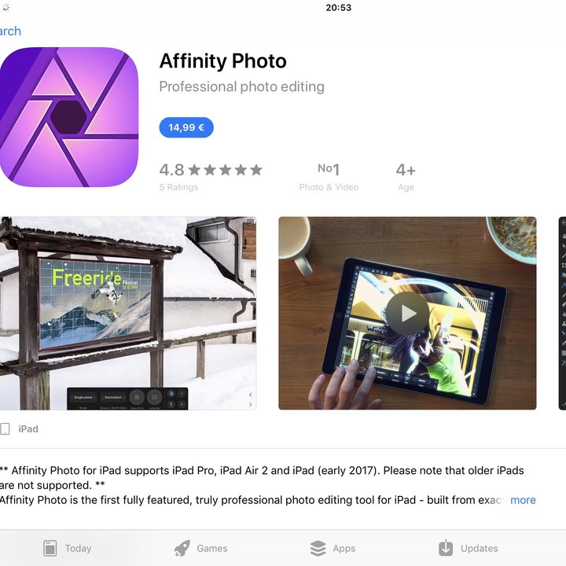Tap the iPad device icon
This screenshot has width=566, height=566.
[x=5, y=429]
